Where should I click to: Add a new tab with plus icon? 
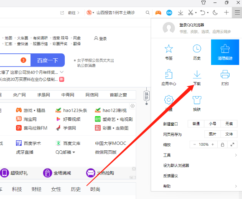(226, 12)
